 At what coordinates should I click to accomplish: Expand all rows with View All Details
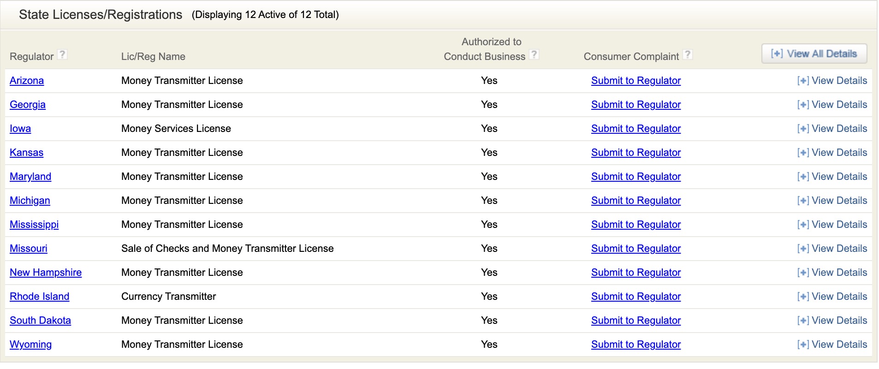[814, 54]
